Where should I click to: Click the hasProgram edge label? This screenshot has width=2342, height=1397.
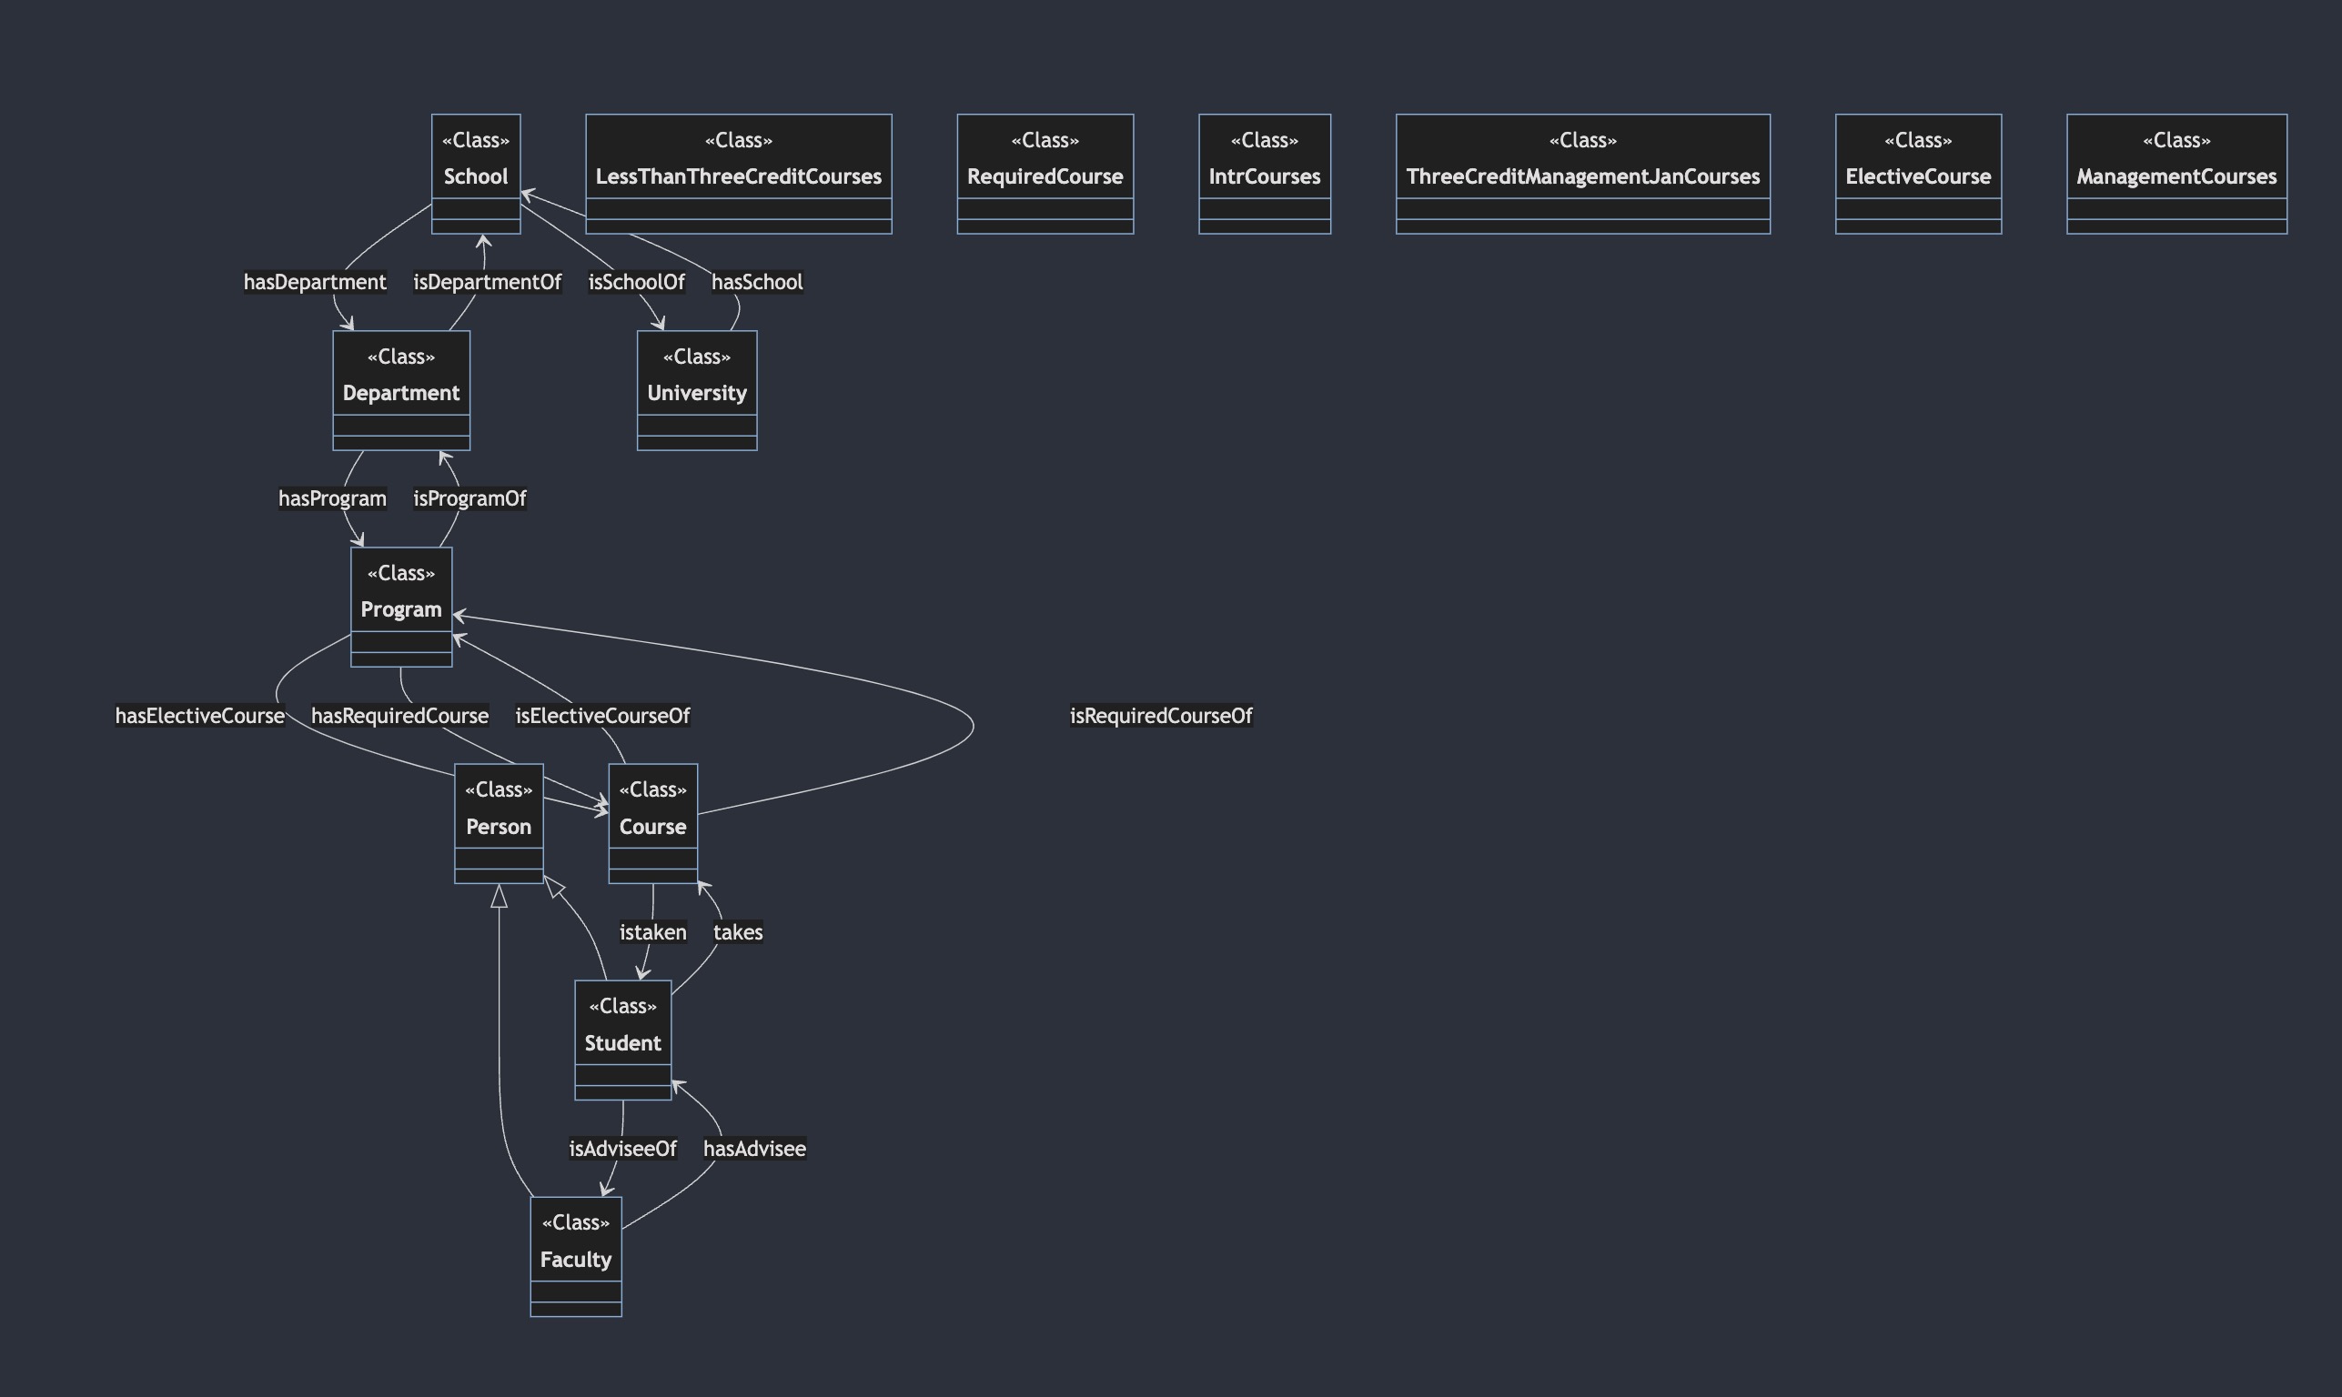pyautogui.click(x=332, y=499)
